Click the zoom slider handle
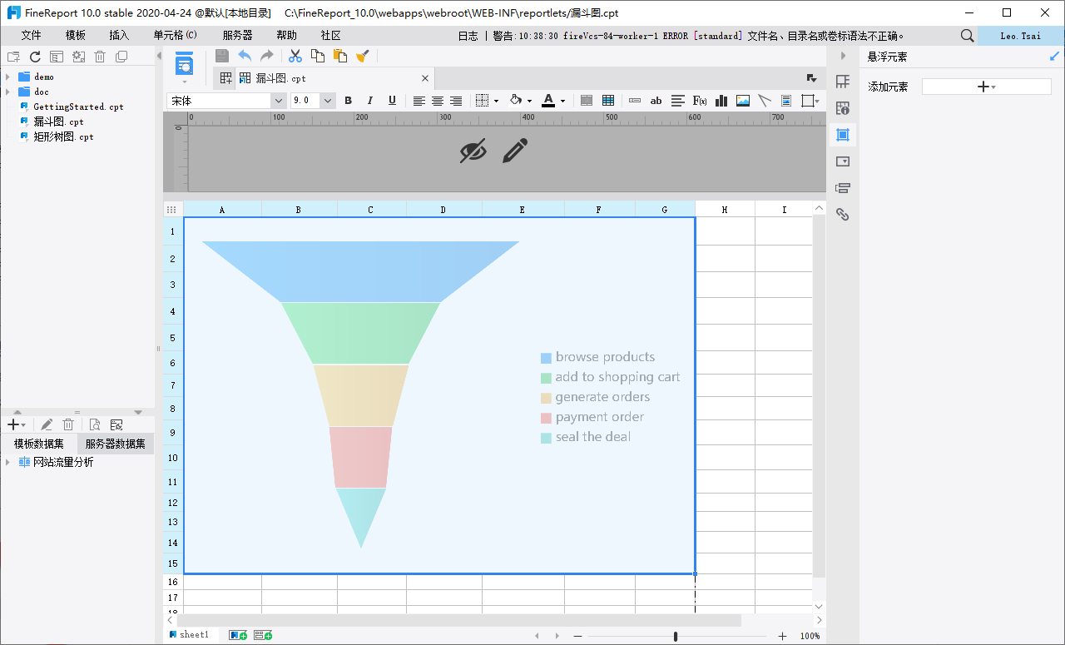Screen dimensions: 1065x645 coord(675,637)
